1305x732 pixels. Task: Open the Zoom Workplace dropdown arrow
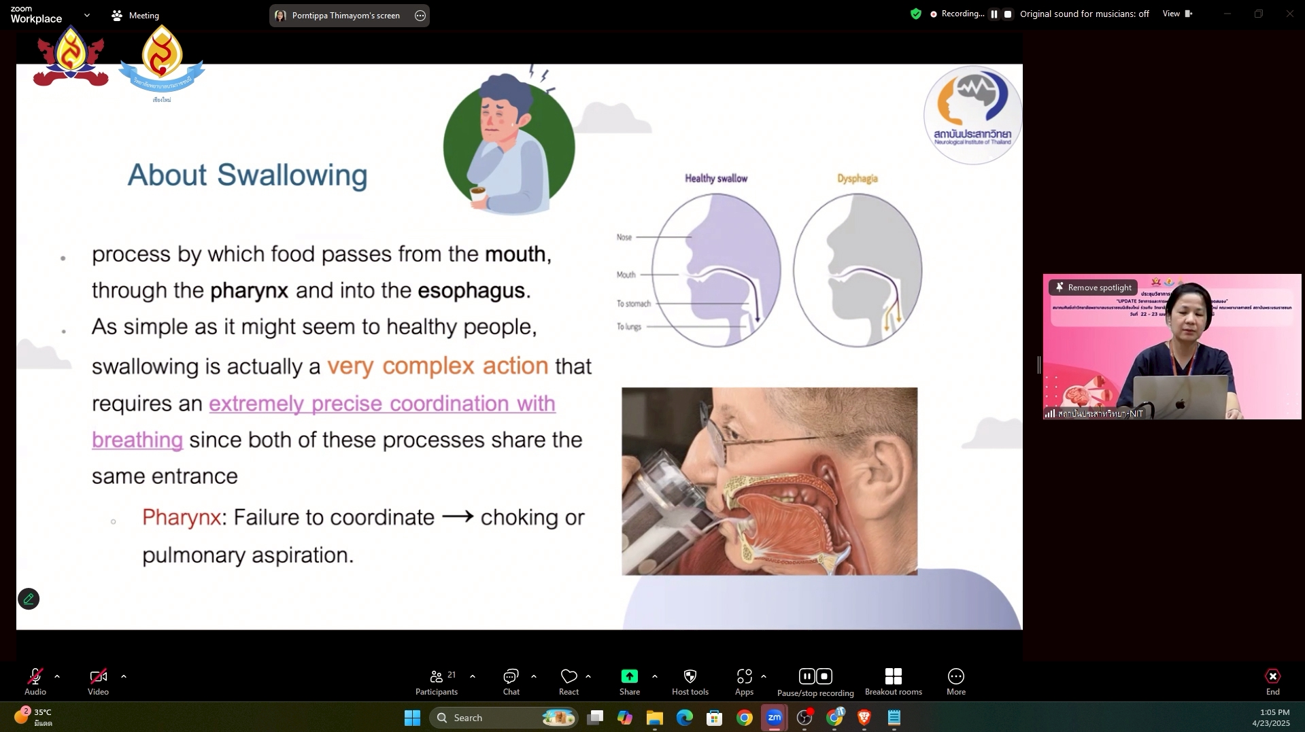pos(86,15)
